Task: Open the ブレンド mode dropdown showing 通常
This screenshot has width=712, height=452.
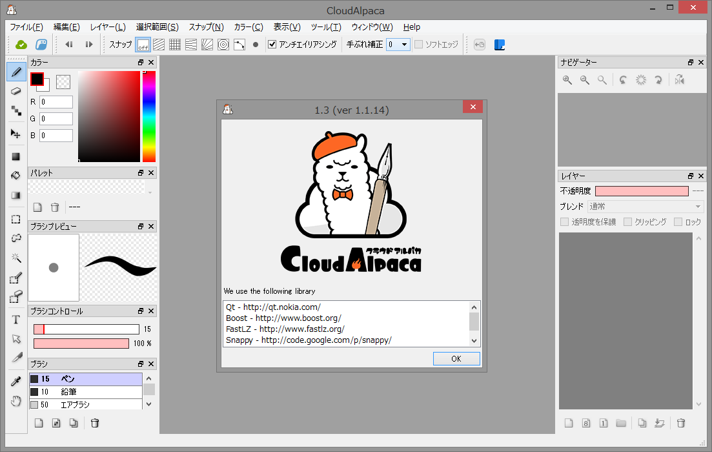Action: [x=646, y=205]
